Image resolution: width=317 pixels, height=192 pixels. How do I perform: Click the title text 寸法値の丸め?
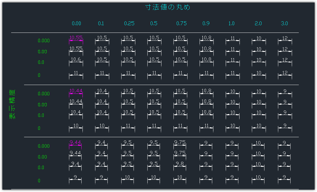click(x=168, y=7)
